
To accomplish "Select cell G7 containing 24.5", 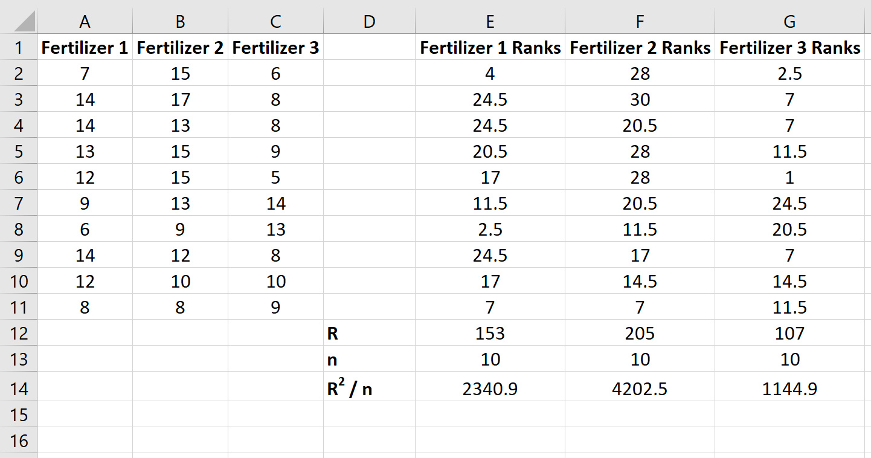I will point(790,203).
